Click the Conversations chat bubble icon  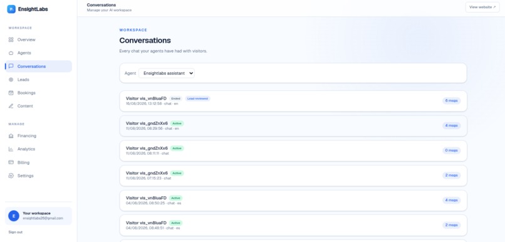11,66
